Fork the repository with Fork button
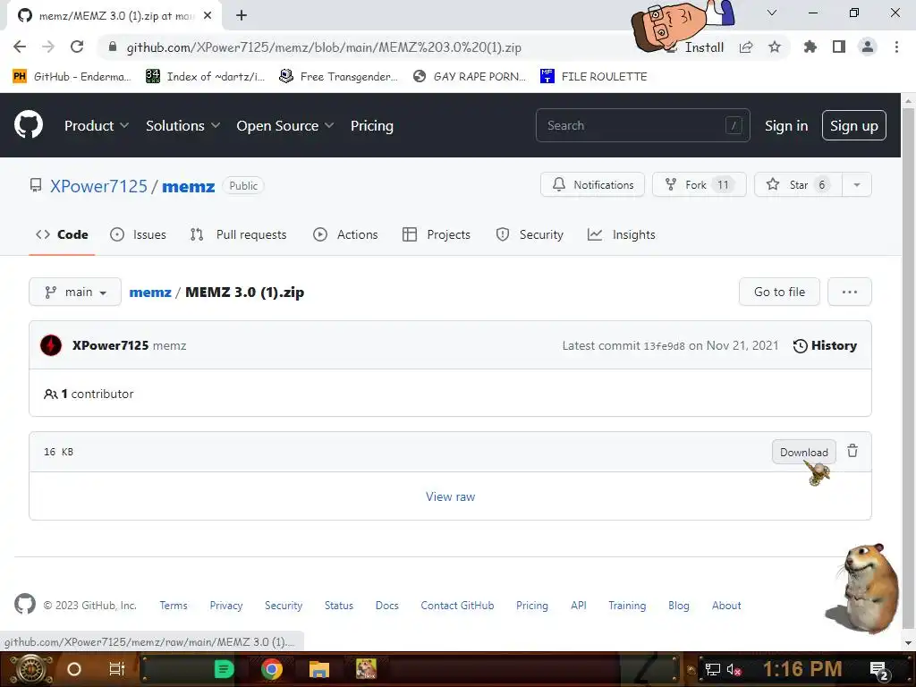Image resolution: width=916 pixels, height=687 pixels. tap(700, 184)
